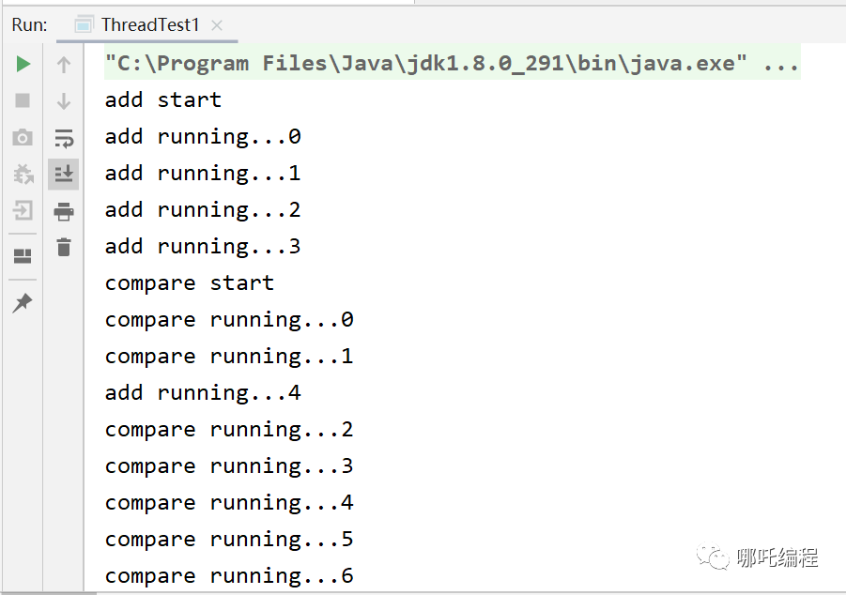
Task: Click the bug-shaped icon below the camera
Action: [23, 174]
